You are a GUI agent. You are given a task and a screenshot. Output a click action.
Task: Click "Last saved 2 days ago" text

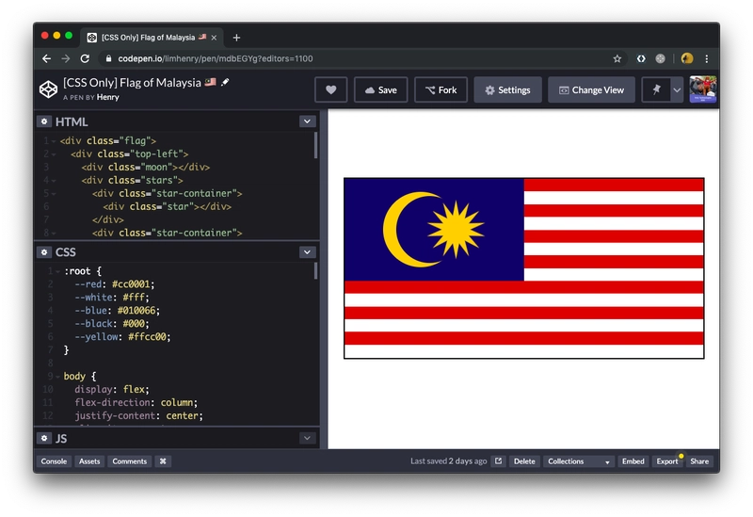(x=449, y=461)
